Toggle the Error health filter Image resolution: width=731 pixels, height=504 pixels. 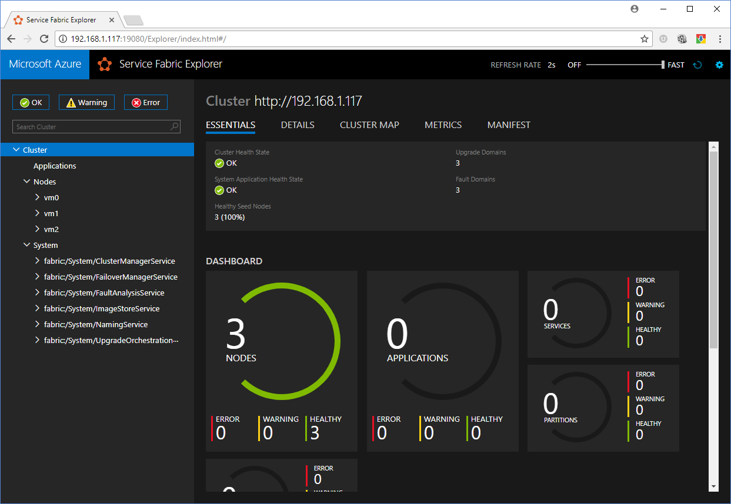click(146, 102)
